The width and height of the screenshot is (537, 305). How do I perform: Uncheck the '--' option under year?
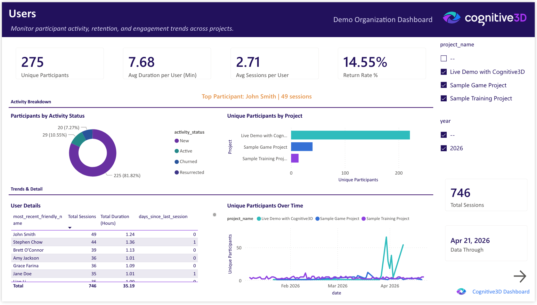click(x=444, y=135)
